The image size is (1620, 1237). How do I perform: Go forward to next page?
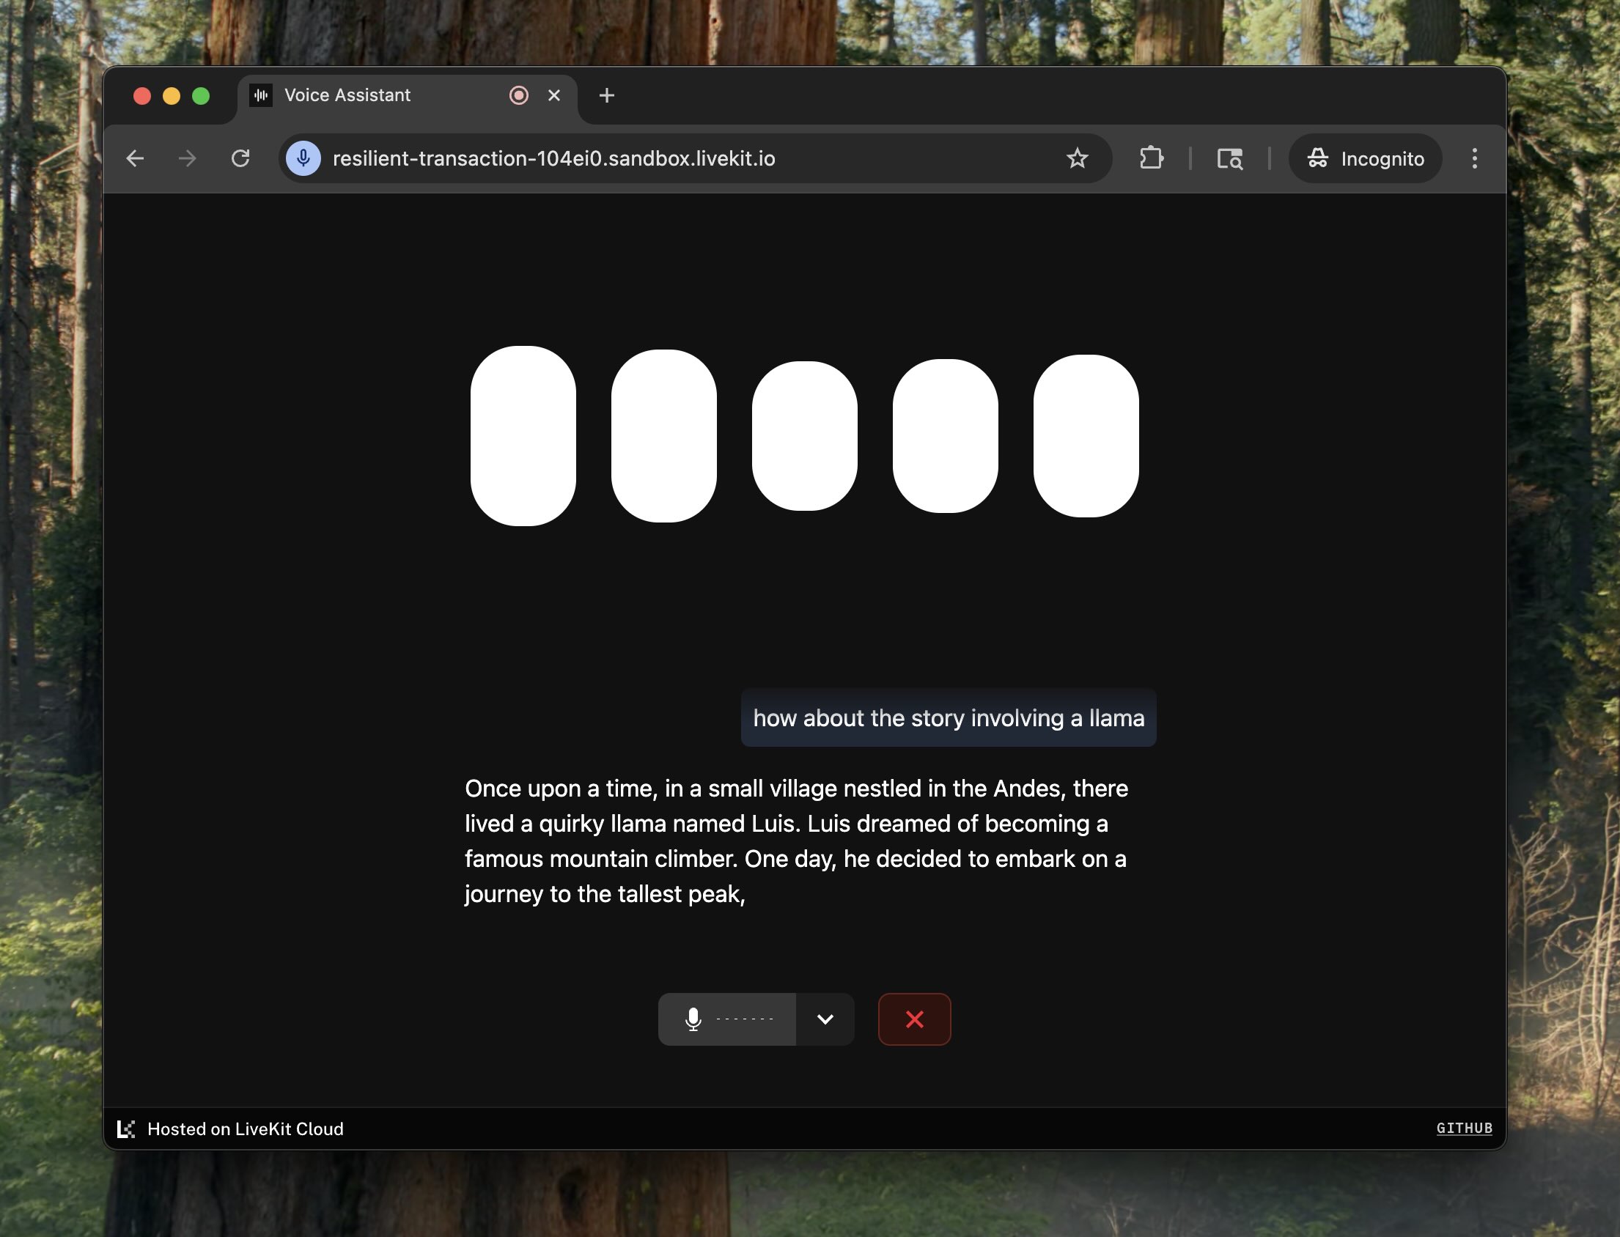(x=188, y=158)
